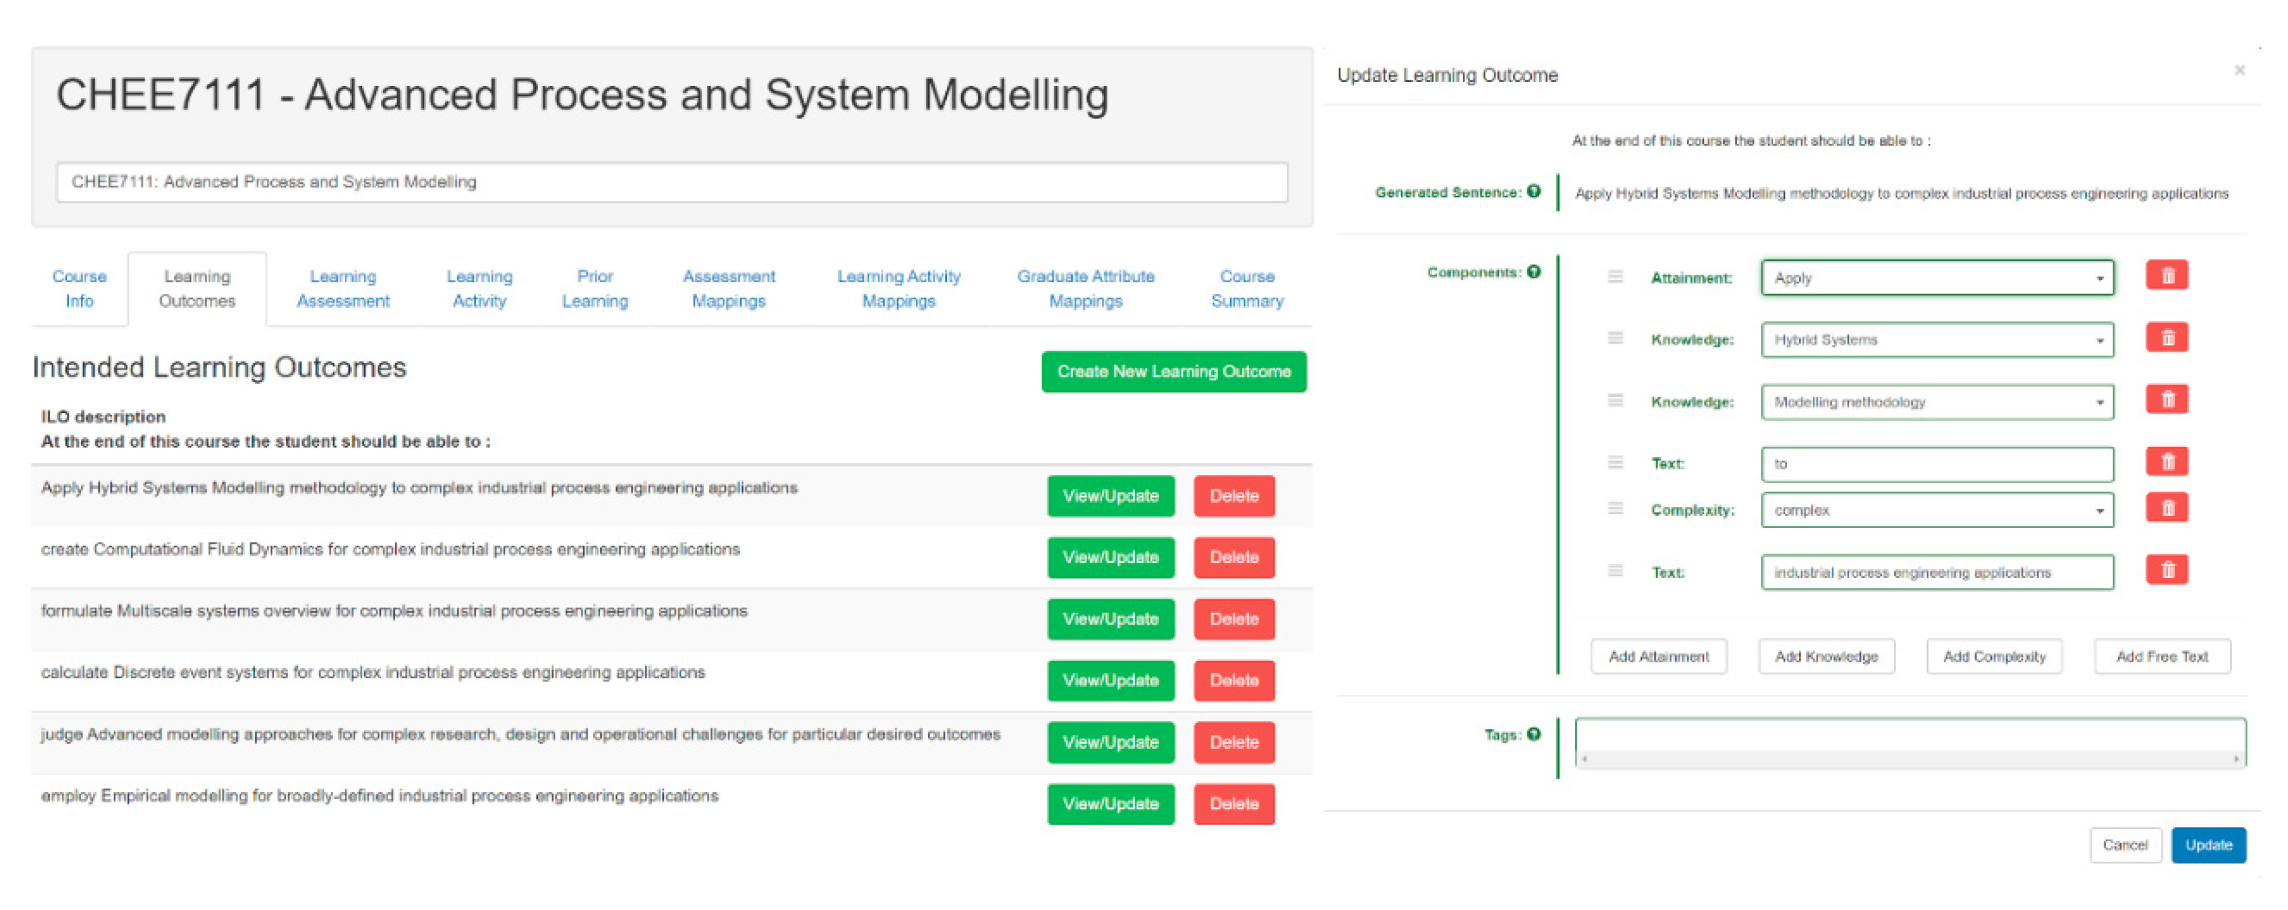The height and width of the screenshot is (910, 2288).
Task: Switch to the Learning Assessment tab
Action: point(343,289)
